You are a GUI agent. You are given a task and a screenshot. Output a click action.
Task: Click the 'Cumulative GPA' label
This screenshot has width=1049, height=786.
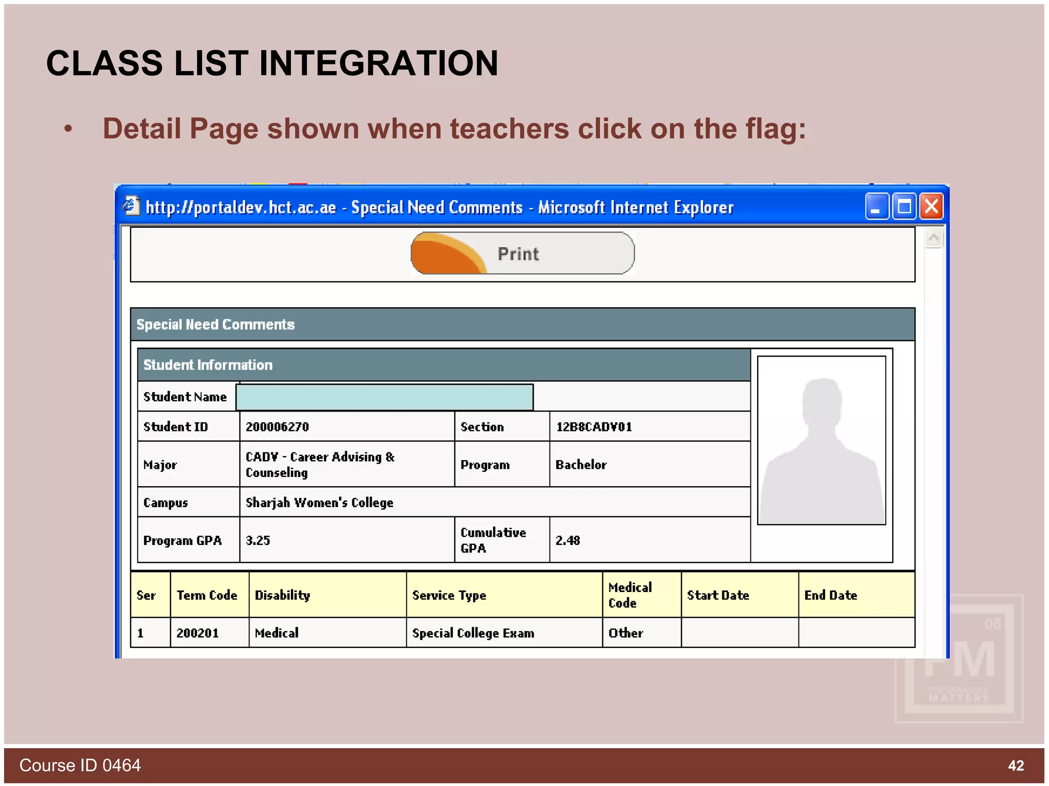pos(493,540)
